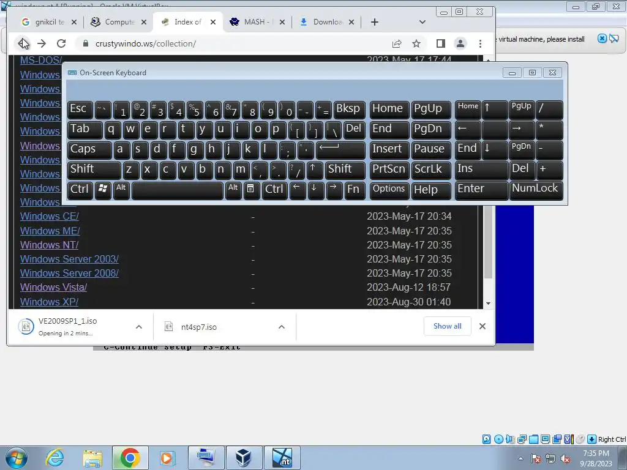
Task: Expand options for VE2009SP1_1.iso download
Action: point(139,327)
